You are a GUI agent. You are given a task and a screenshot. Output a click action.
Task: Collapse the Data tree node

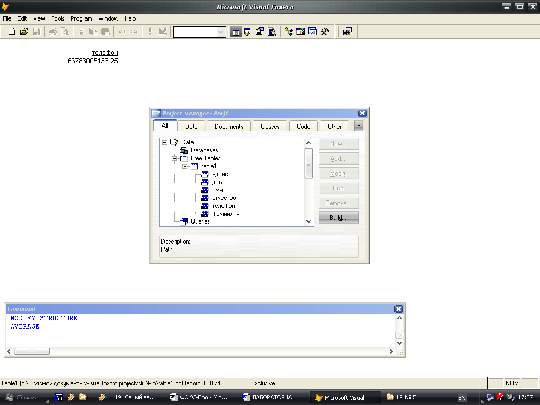[165, 142]
